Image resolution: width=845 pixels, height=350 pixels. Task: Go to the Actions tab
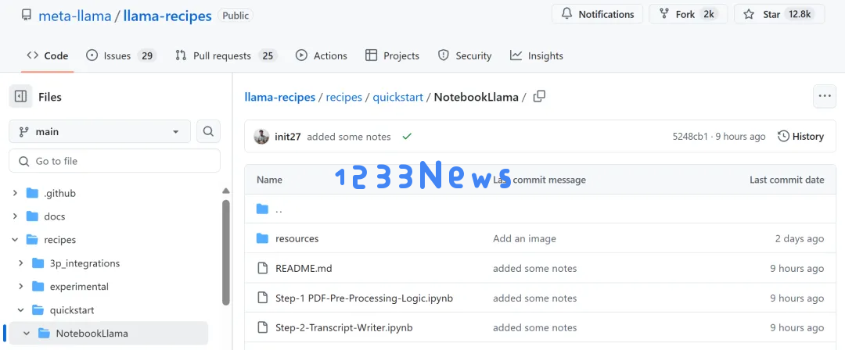point(322,55)
